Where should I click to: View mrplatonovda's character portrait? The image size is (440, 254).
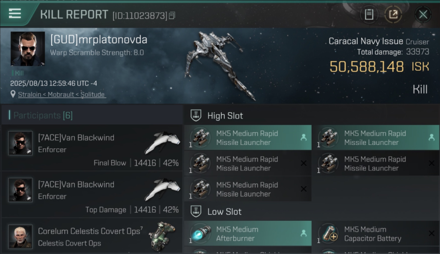pyautogui.click(x=28, y=49)
